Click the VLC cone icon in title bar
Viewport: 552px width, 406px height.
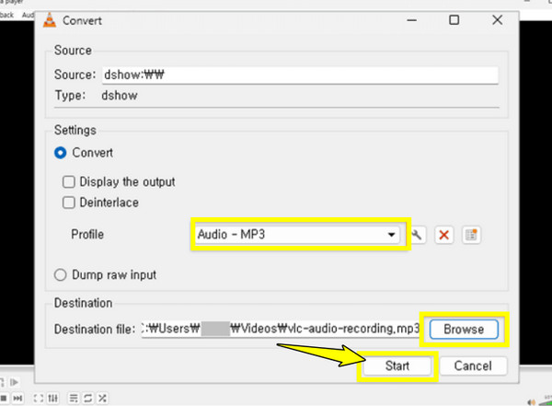pyautogui.click(x=50, y=20)
